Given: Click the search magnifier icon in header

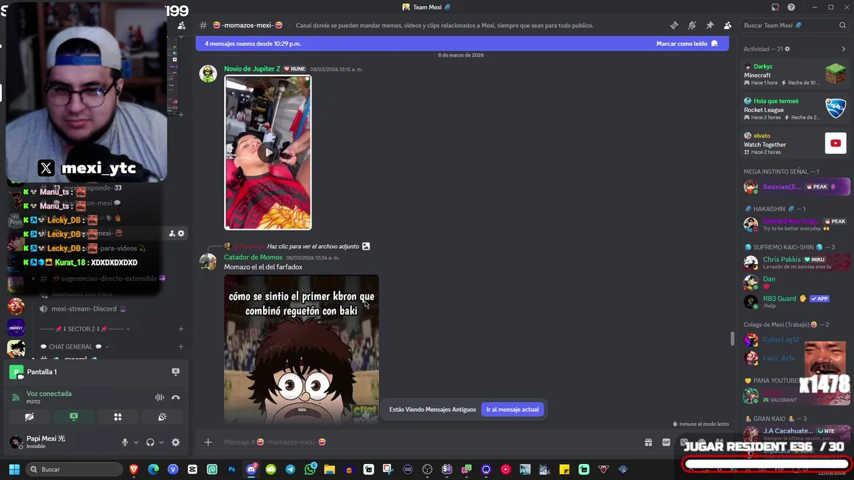Looking at the screenshot, I should pos(843,25).
